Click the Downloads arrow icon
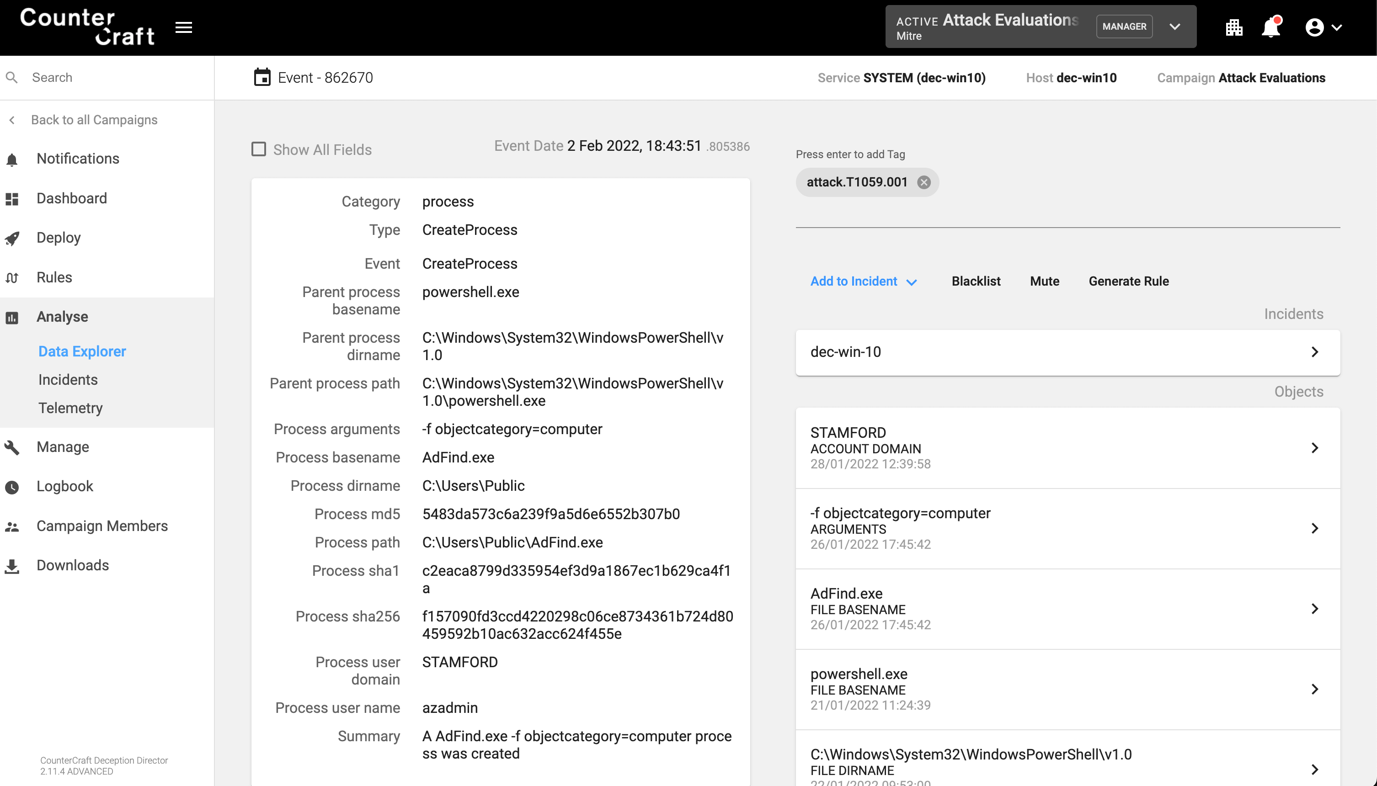The width and height of the screenshot is (1377, 786). 12,566
